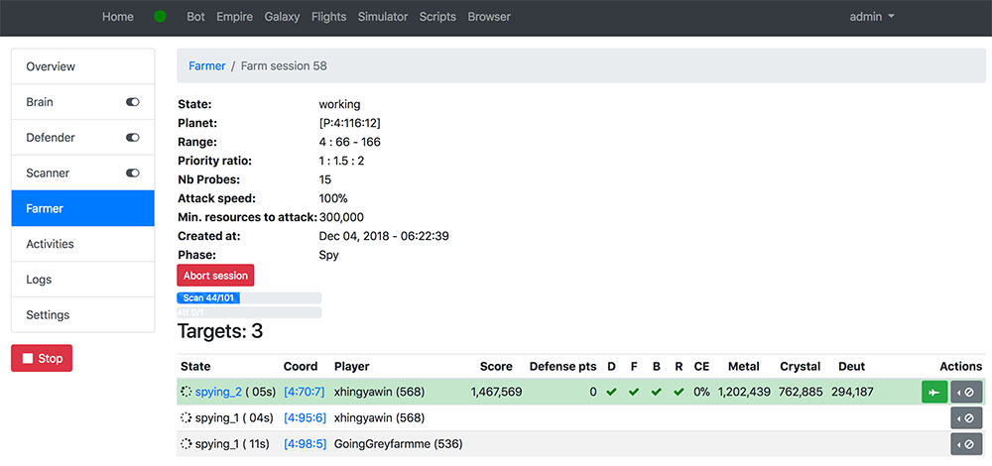Open the Simulator page from navbar
992x466 pixels.
[x=383, y=17]
